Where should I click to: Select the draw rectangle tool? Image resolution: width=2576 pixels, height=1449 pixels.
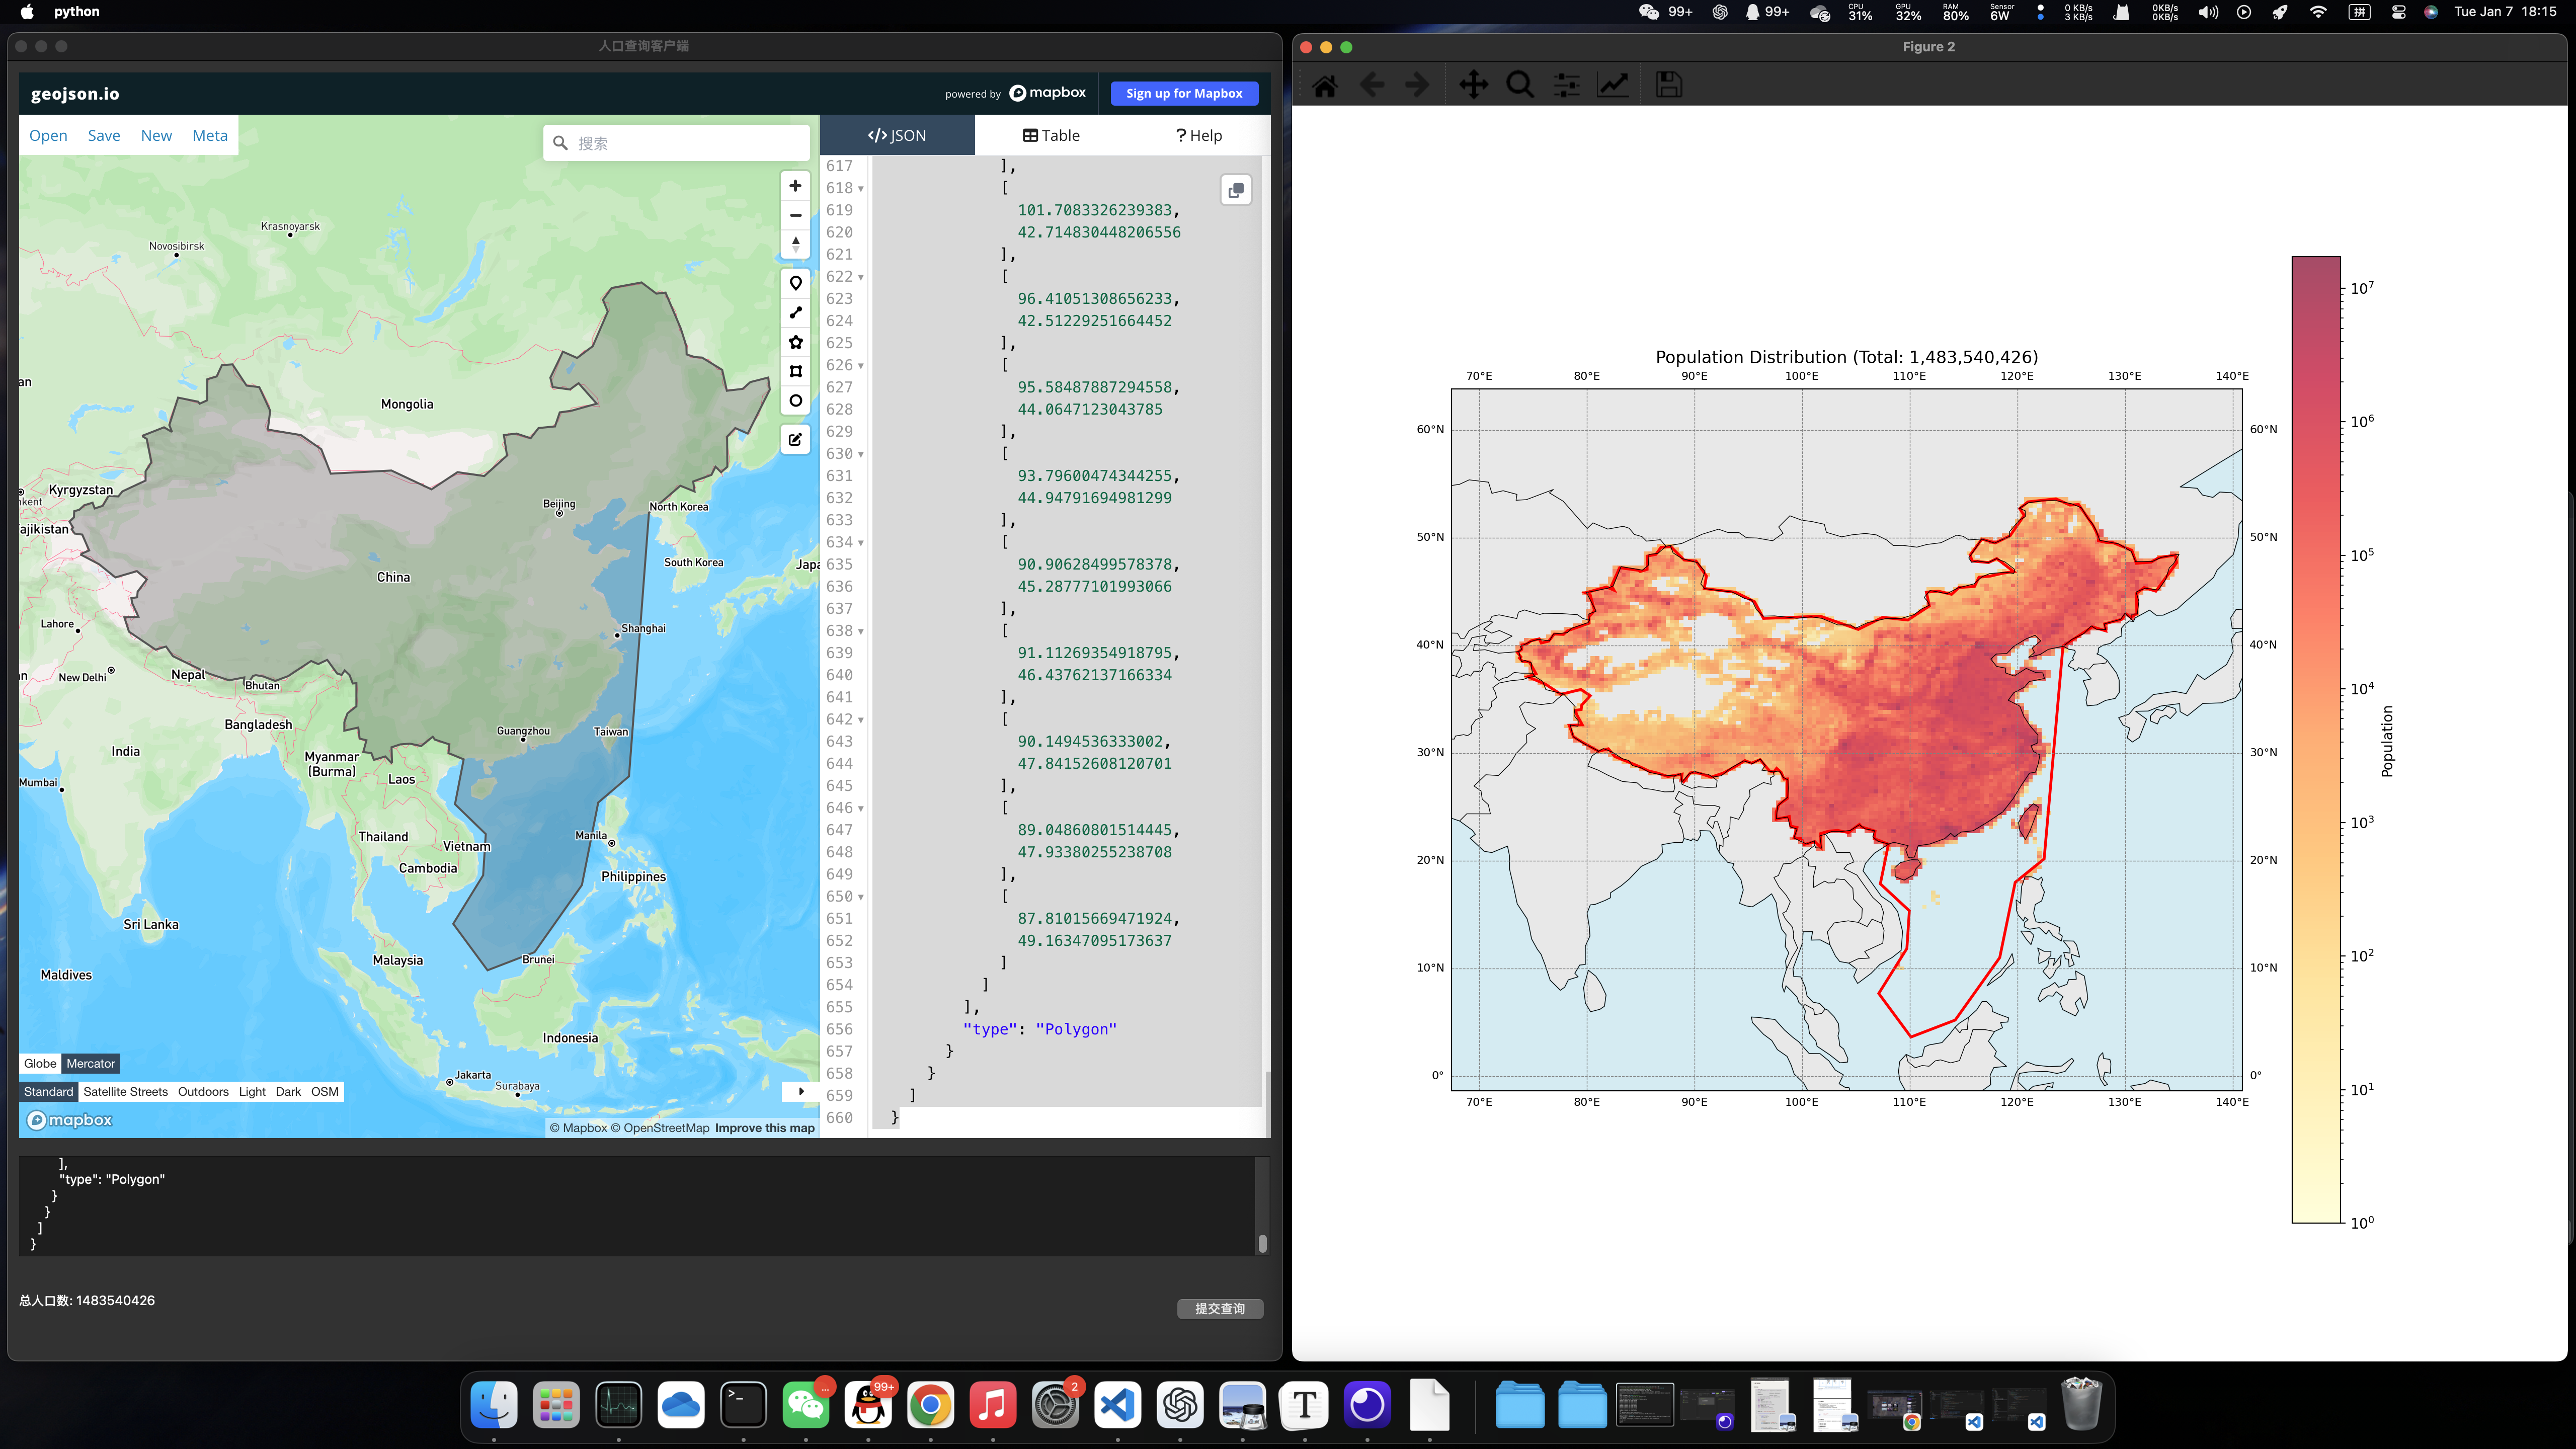795,371
